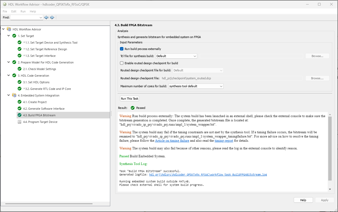This screenshot has width=338, height=212.
Task: Click green check icon beside Check Model Settings
Action: point(20,69)
